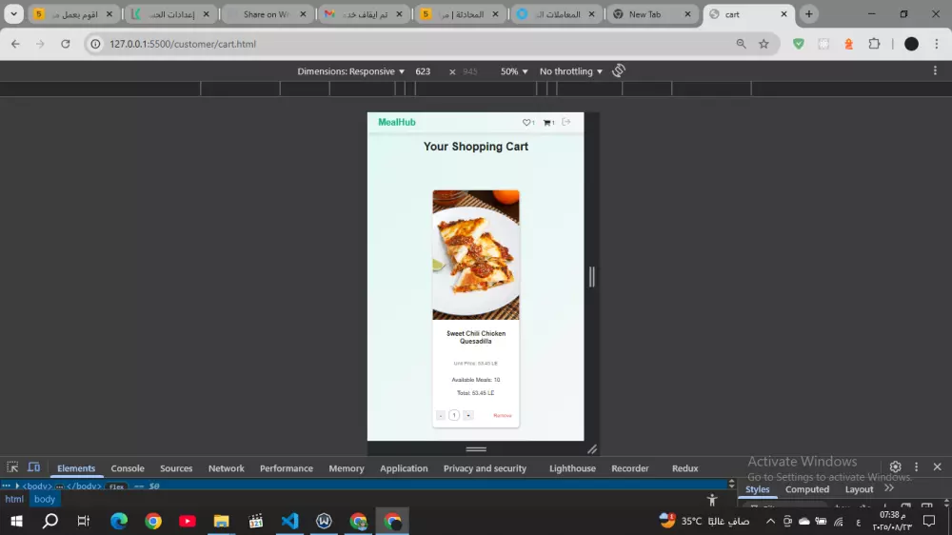Screen dimensions: 952x535
Task: Open the Chrome profile avatar
Action: pos(911,44)
